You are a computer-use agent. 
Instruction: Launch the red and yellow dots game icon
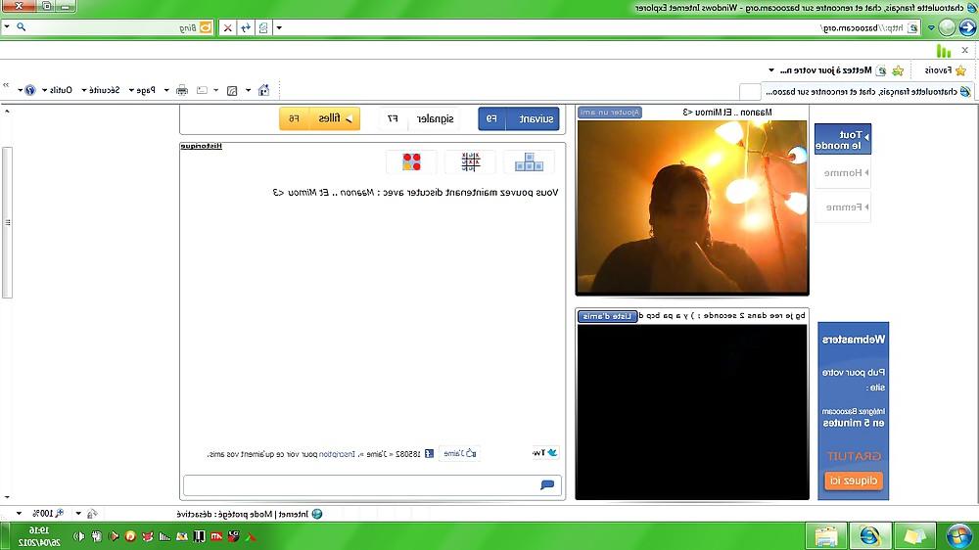point(411,162)
